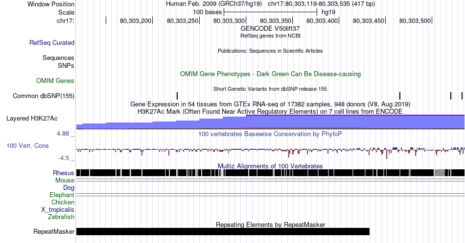Open the RepeatMasker track label
The width and height of the screenshot is (465, 243).
coord(54,231)
